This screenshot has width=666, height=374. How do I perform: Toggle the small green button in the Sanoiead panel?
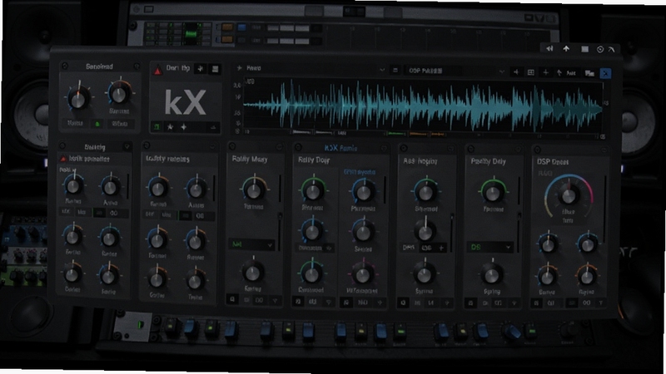click(x=97, y=124)
